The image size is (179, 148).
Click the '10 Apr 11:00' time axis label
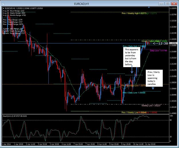138,144
